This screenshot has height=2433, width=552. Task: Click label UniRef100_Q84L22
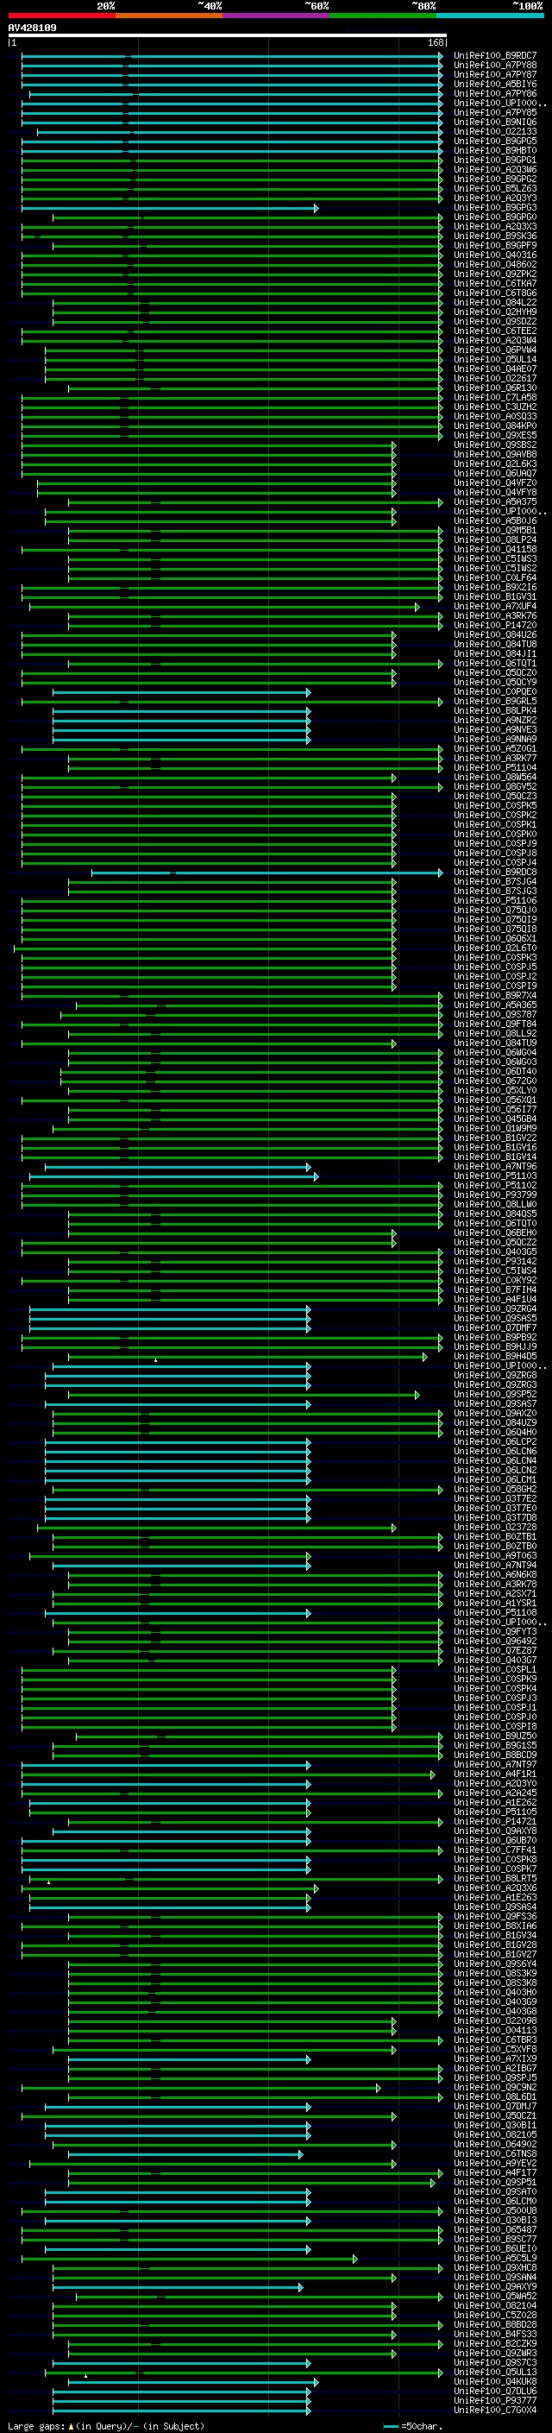click(x=495, y=302)
